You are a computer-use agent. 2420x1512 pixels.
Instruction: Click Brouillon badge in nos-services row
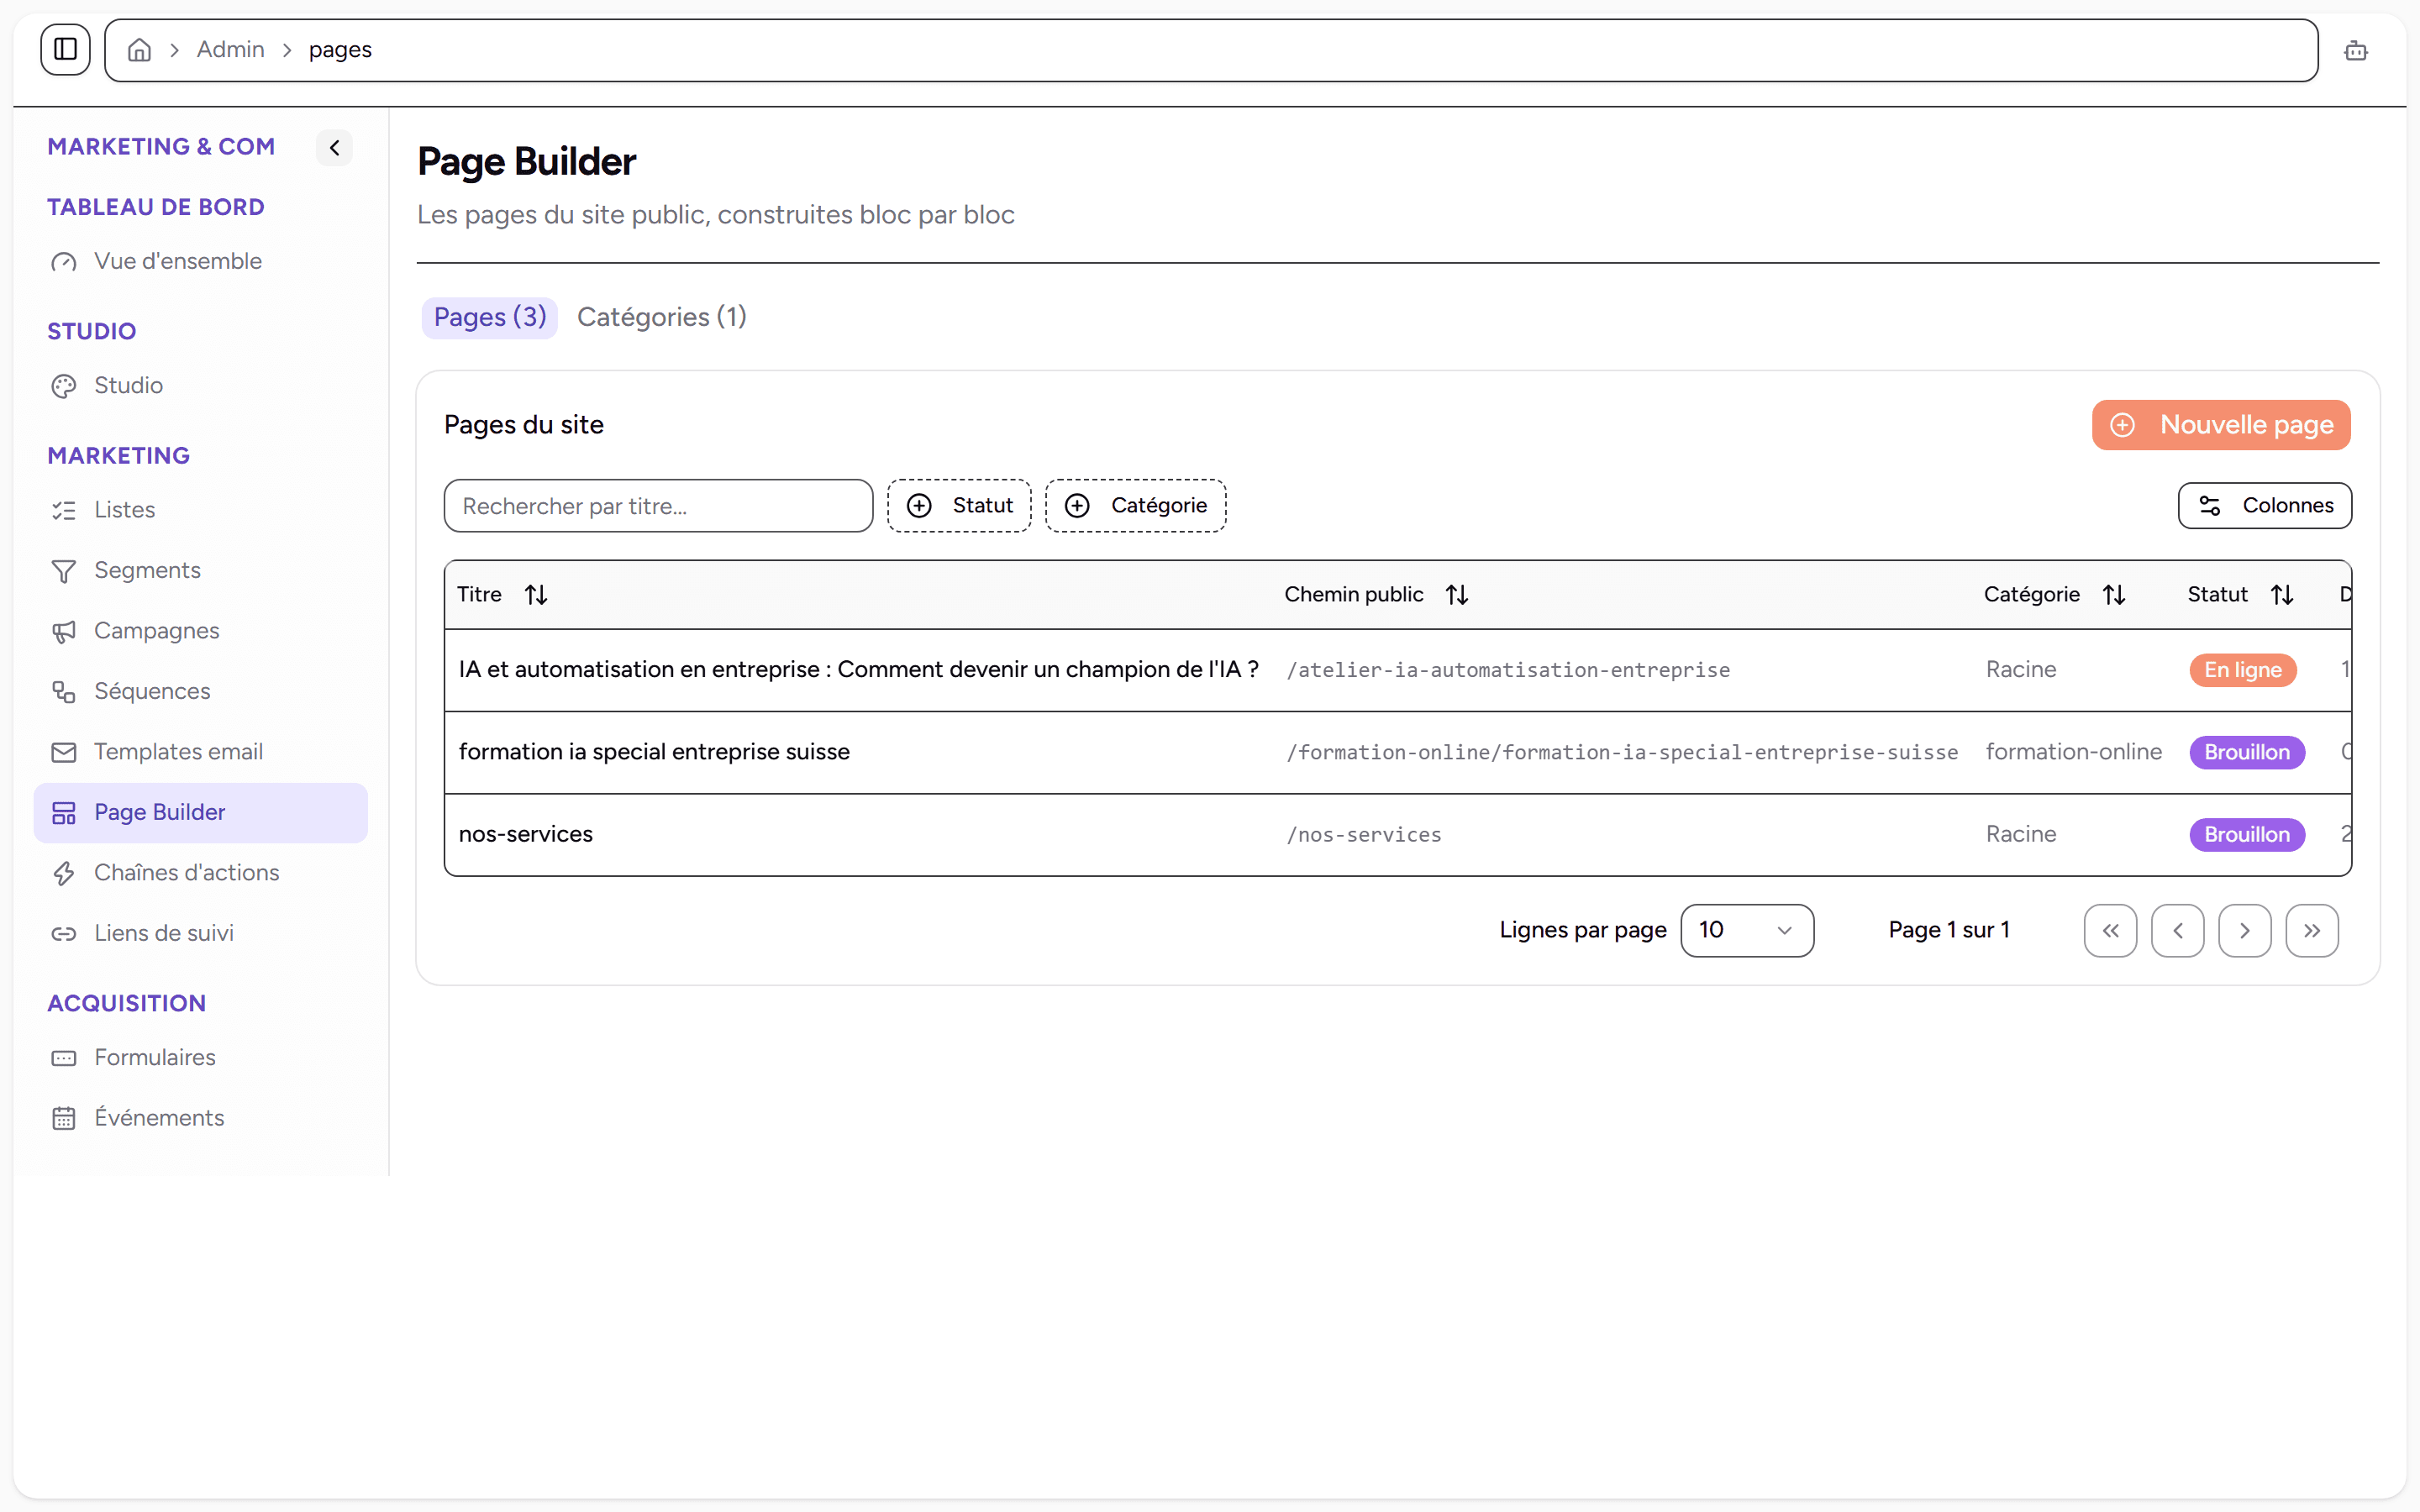pos(2247,835)
